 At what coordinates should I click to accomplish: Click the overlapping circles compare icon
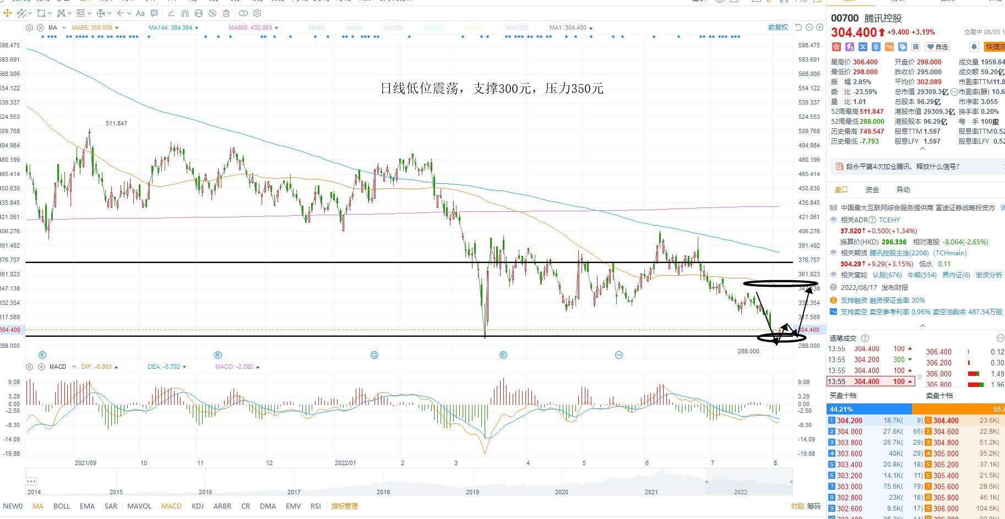[x=243, y=13]
